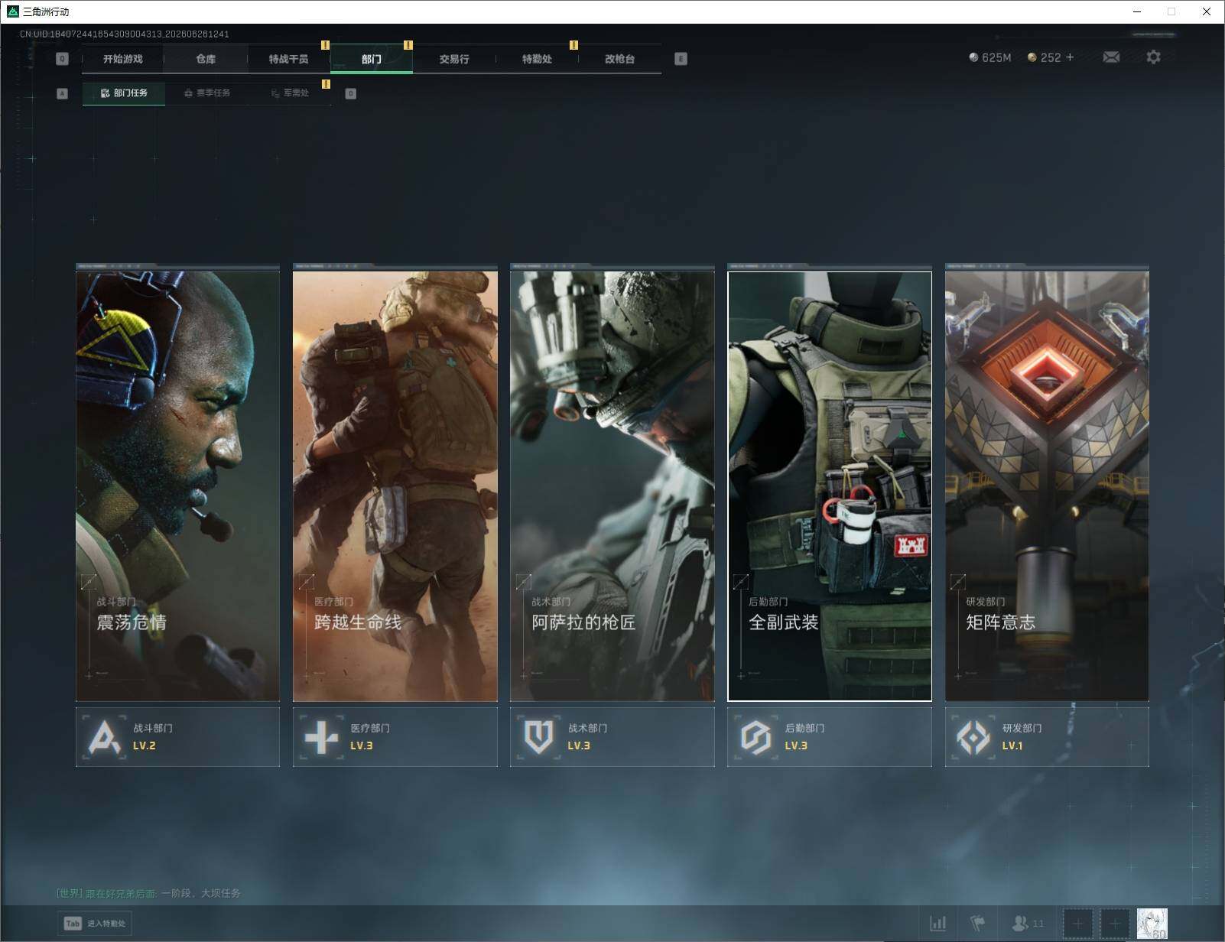Open the 开始游戏 tab

pos(123,59)
